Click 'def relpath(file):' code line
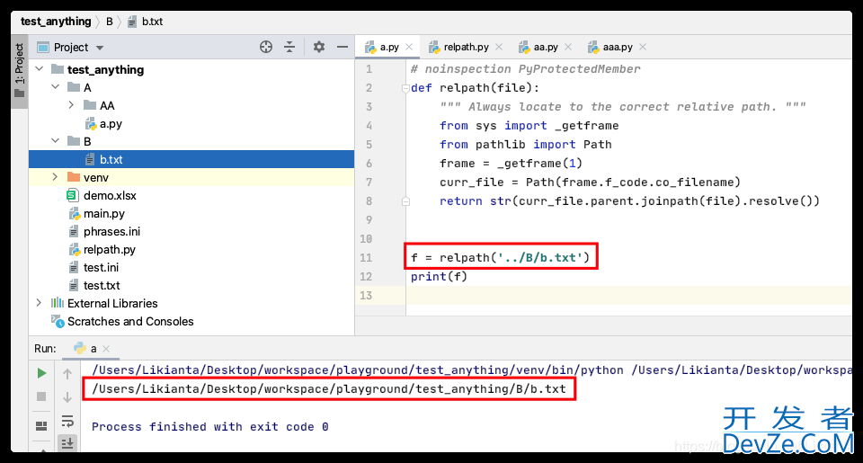The image size is (863, 463). (475, 88)
